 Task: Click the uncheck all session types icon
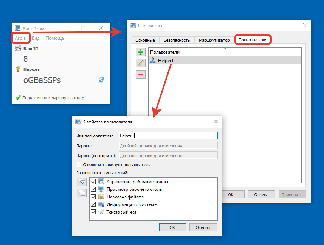[x=82, y=193]
